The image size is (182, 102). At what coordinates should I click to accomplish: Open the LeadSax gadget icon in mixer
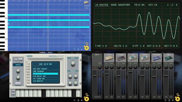pyautogui.click(x=145, y=58)
